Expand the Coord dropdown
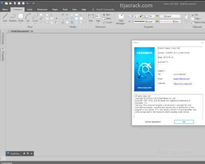 (113, 22)
